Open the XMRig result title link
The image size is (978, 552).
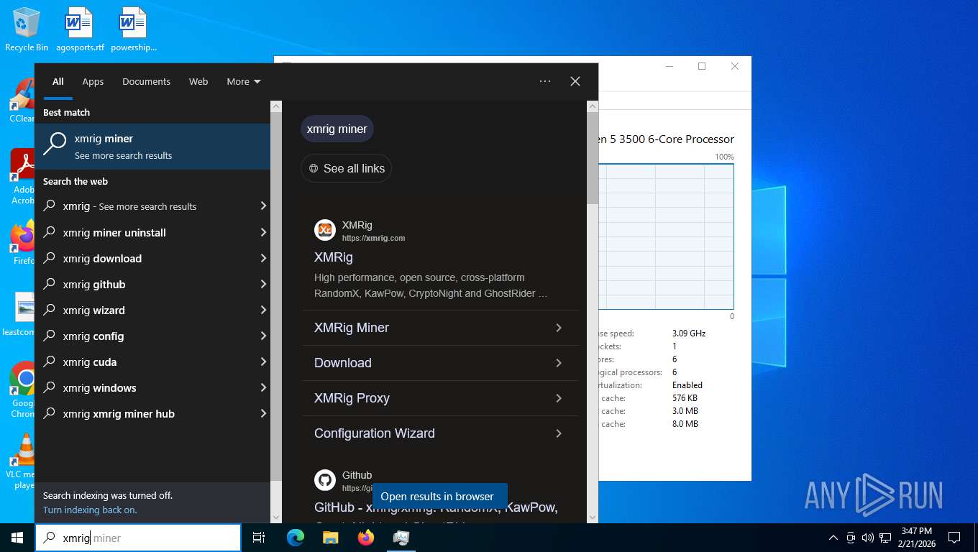pyautogui.click(x=334, y=257)
